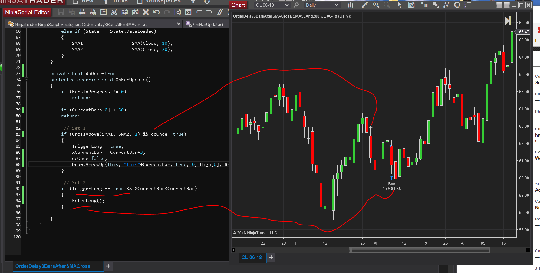This screenshot has height=273, width=540.
Task: Open chart properties list icon
Action: pyautogui.click(x=468, y=5)
